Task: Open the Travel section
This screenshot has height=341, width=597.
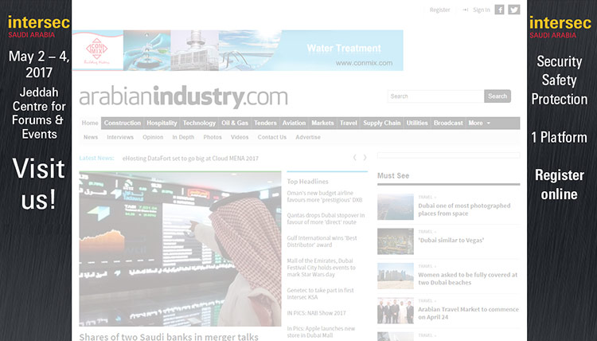Action: pyautogui.click(x=349, y=123)
